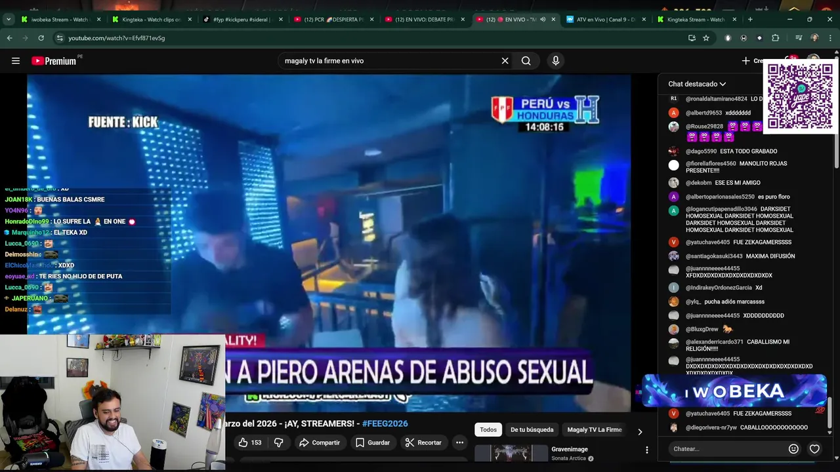Open emoji picker in chat box

click(x=793, y=449)
